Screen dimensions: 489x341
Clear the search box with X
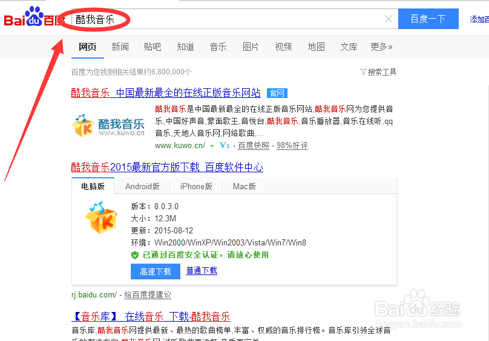389,19
